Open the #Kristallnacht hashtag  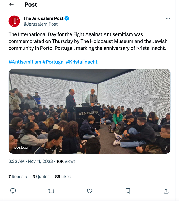81,62
